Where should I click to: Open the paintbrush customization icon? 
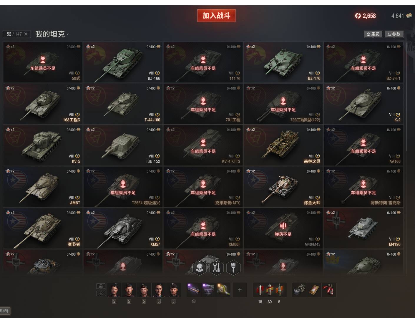click(x=233, y=268)
